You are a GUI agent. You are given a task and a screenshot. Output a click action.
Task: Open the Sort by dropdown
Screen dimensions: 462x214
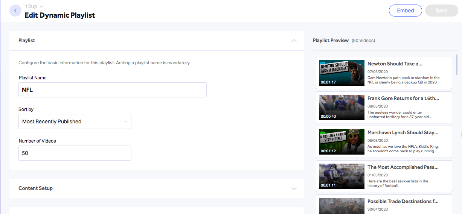point(75,121)
